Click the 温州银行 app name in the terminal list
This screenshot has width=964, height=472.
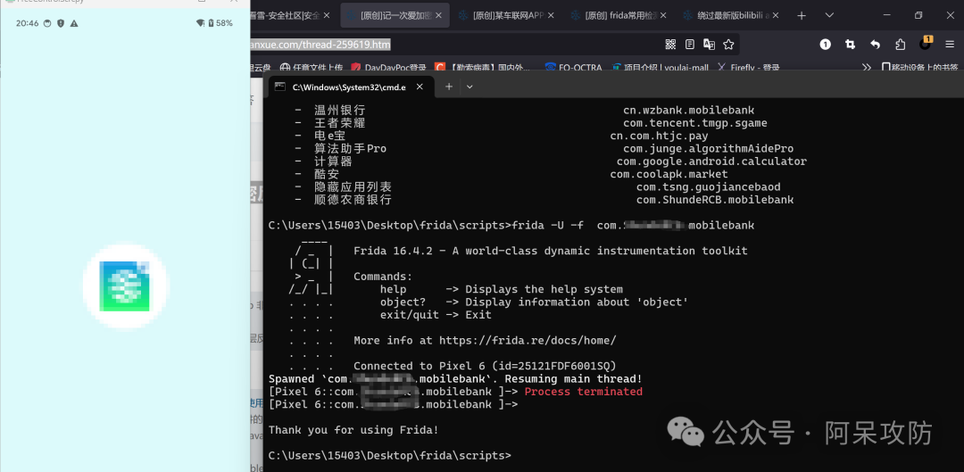pos(339,111)
